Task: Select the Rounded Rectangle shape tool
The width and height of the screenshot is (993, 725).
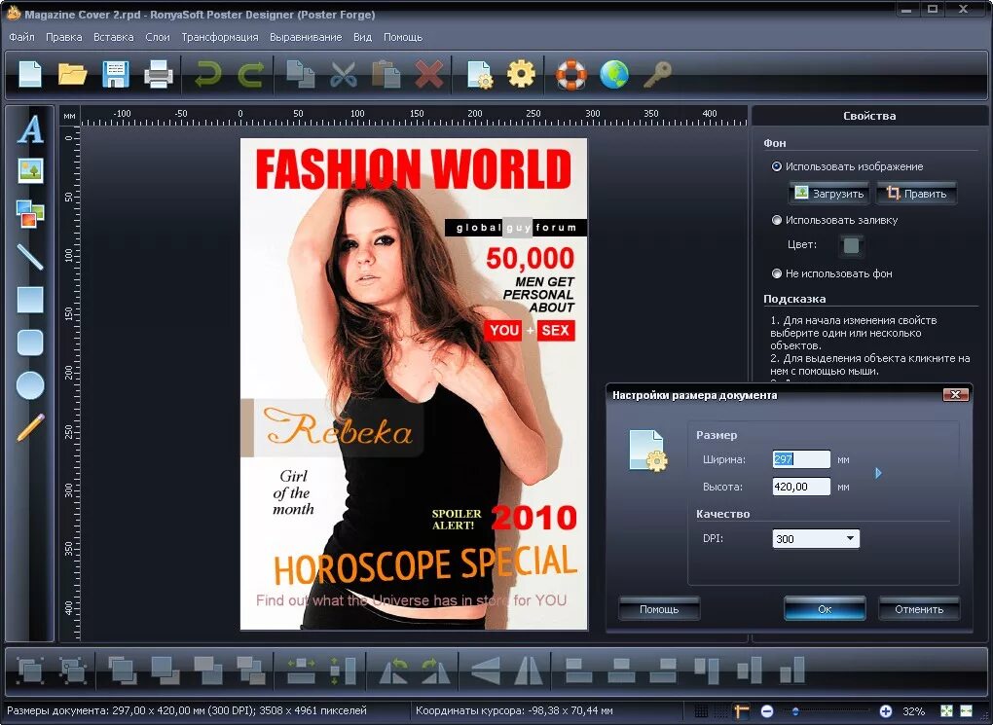Action: click(x=30, y=343)
